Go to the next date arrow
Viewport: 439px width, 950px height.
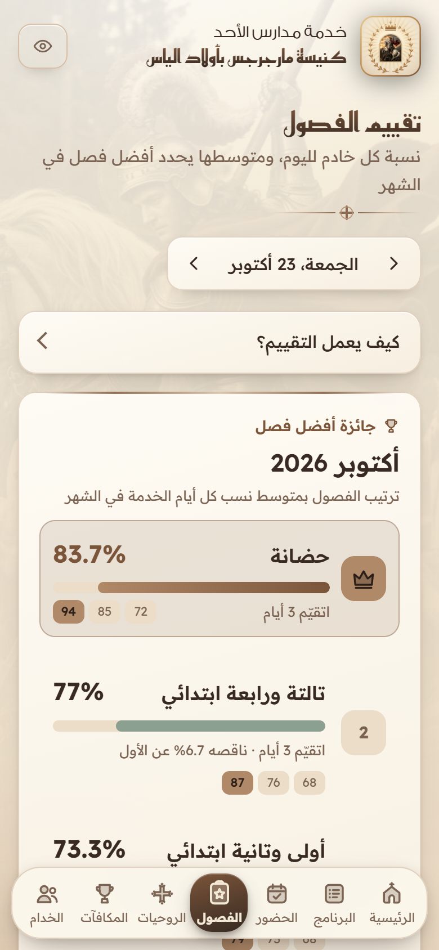click(x=194, y=263)
